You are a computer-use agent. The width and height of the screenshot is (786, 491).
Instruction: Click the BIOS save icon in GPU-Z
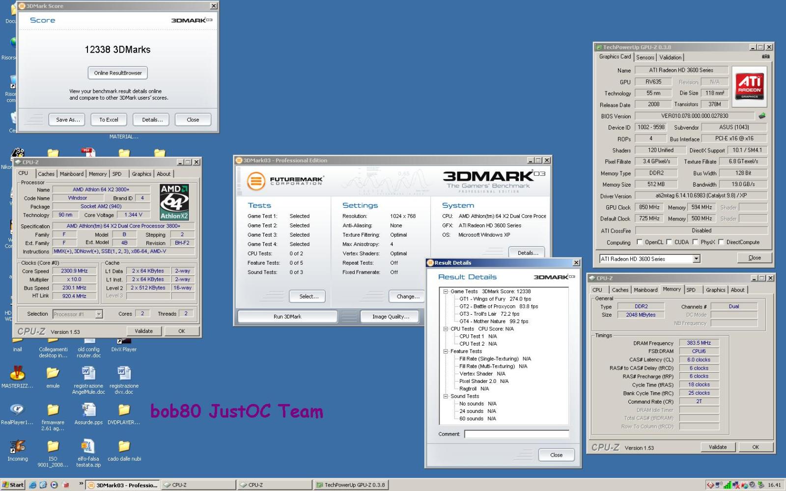click(x=762, y=116)
